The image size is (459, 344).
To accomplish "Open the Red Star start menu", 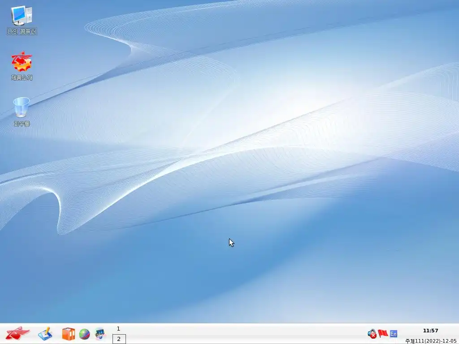I will (x=17, y=334).
